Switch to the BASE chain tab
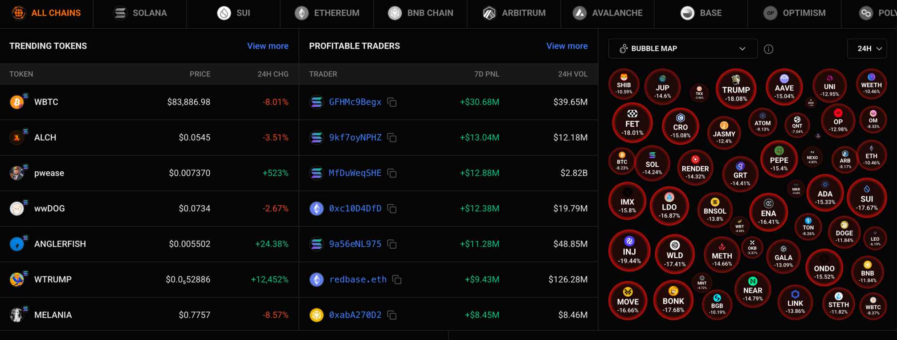The width and height of the screenshot is (897, 340). tap(701, 13)
